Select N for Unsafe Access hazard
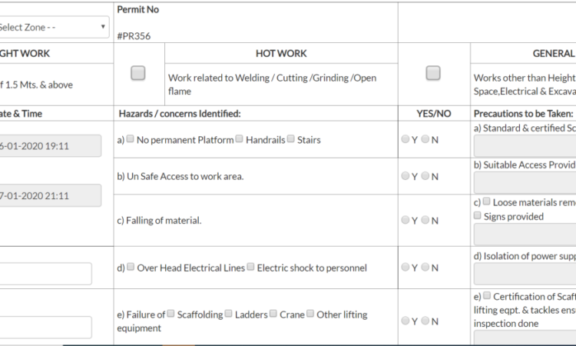The image size is (576, 346). coord(425,176)
